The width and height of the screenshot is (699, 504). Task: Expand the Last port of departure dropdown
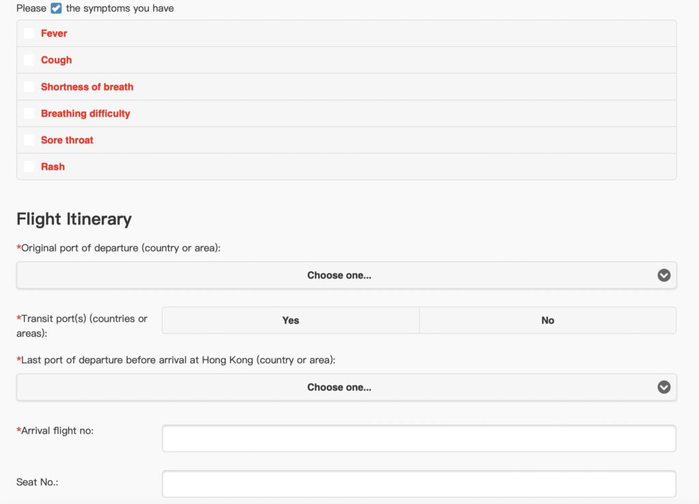point(339,387)
